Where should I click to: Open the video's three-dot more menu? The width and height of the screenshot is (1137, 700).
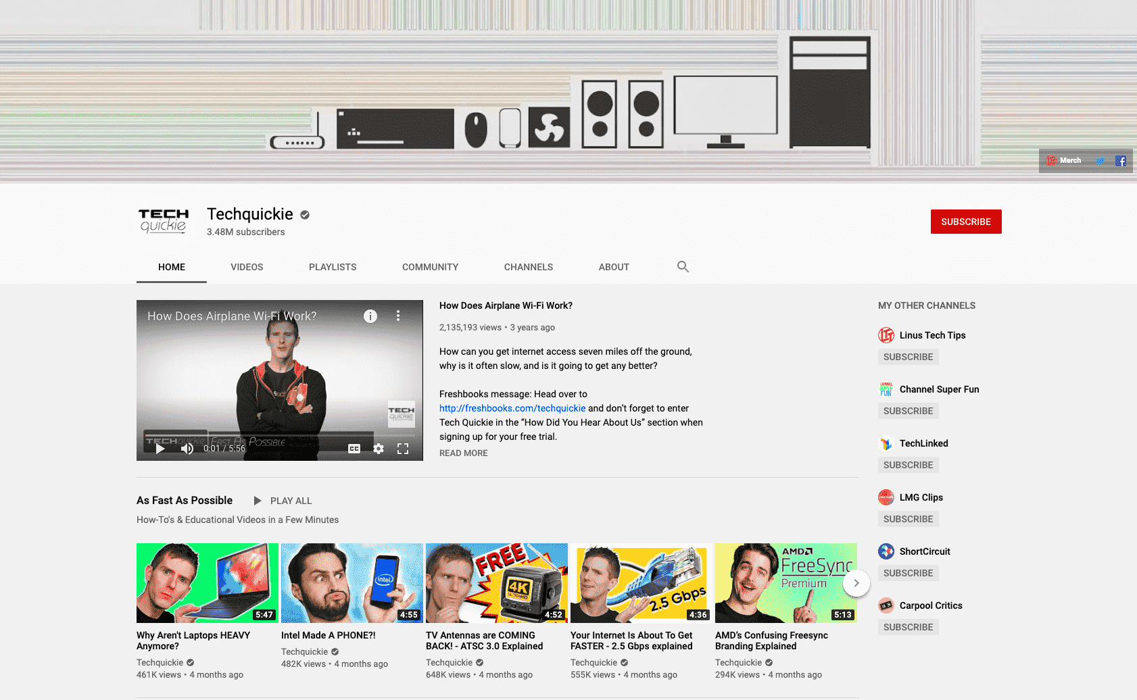coord(398,316)
